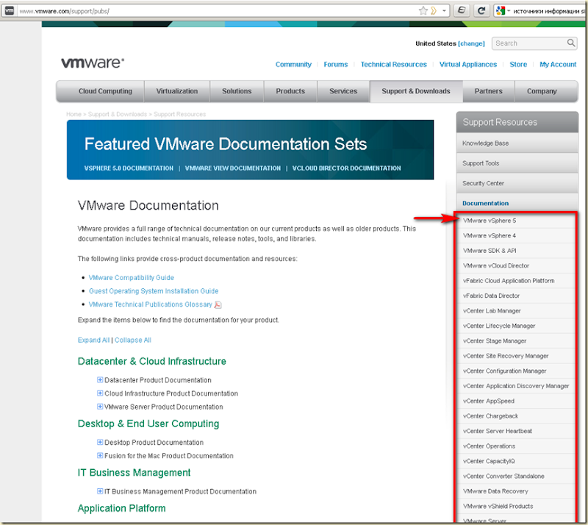Open the VMware Compatibility Guide link
588x525 pixels.
click(x=132, y=278)
